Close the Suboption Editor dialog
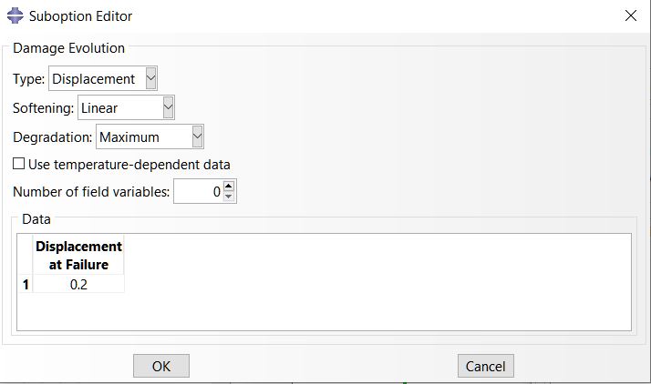The image size is (651, 384). [630, 15]
